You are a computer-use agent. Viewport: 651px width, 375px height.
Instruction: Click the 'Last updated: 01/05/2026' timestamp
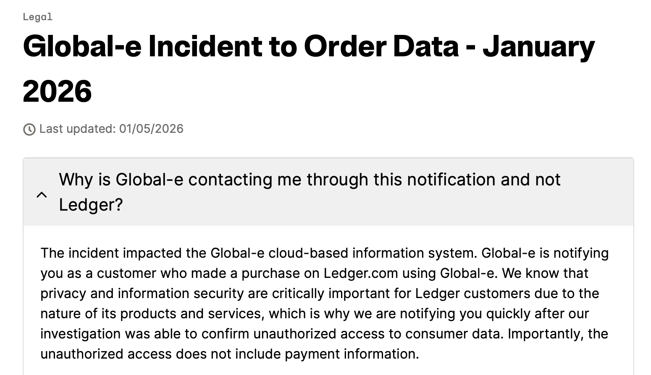point(111,129)
